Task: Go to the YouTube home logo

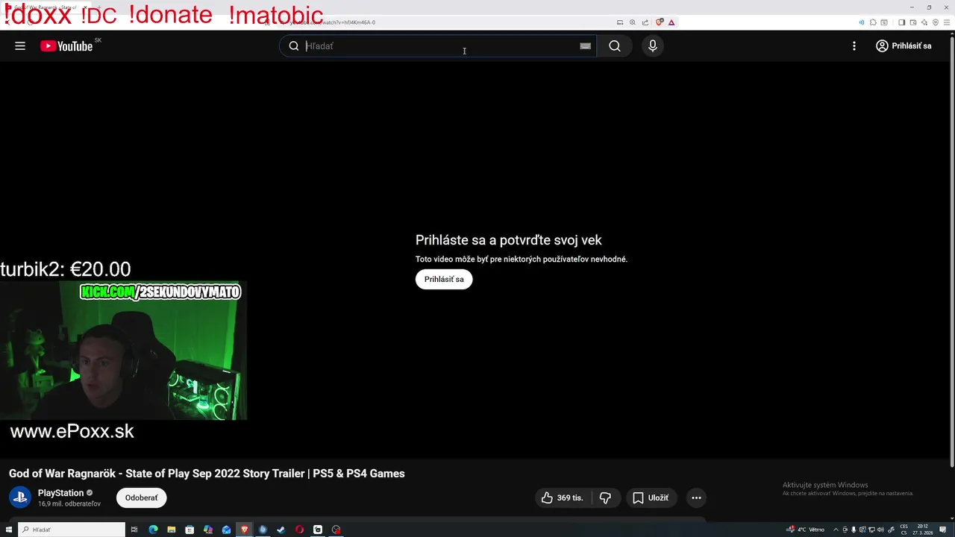Action: pyautogui.click(x=66, y=46)
